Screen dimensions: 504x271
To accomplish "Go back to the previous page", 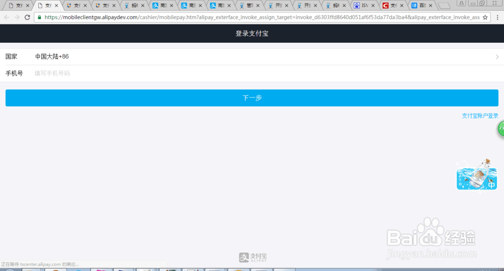I will [7, 17].
